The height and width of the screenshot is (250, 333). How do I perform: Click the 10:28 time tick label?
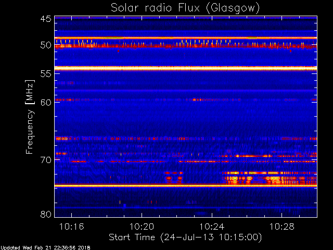tap(282, 227)
